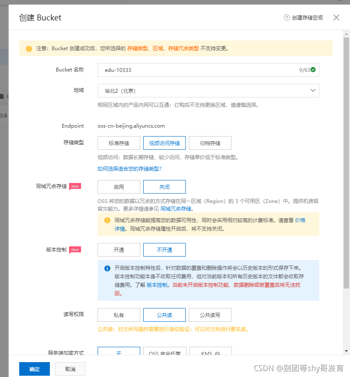The width and height of the screenshot is (350, 377).
Task: Select 低频访问存储 storage type
Action: click(165, 143)
